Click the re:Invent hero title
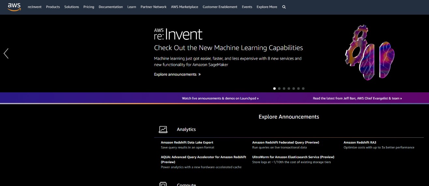429x186 pixels. [178, 34]
